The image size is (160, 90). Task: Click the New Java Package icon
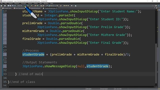point(35,6)
